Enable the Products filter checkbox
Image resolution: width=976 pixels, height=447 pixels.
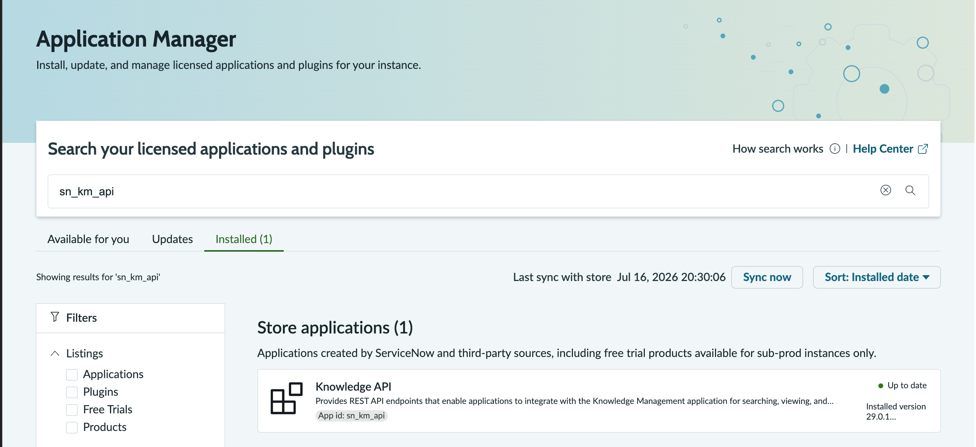(72, 427)
